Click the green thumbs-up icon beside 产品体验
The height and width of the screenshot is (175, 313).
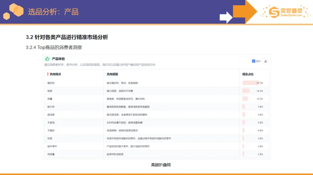coord(47,58)
